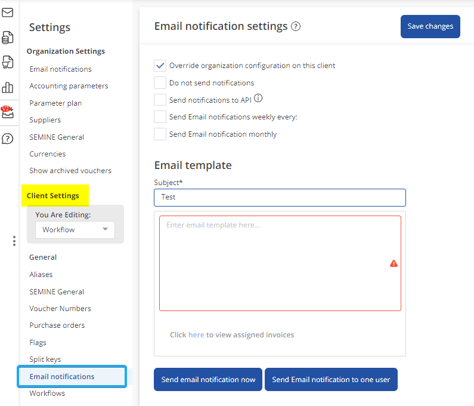Check Send Email notification monthly
The height and width of the screenshot is (406, 474).
(160, 134)
